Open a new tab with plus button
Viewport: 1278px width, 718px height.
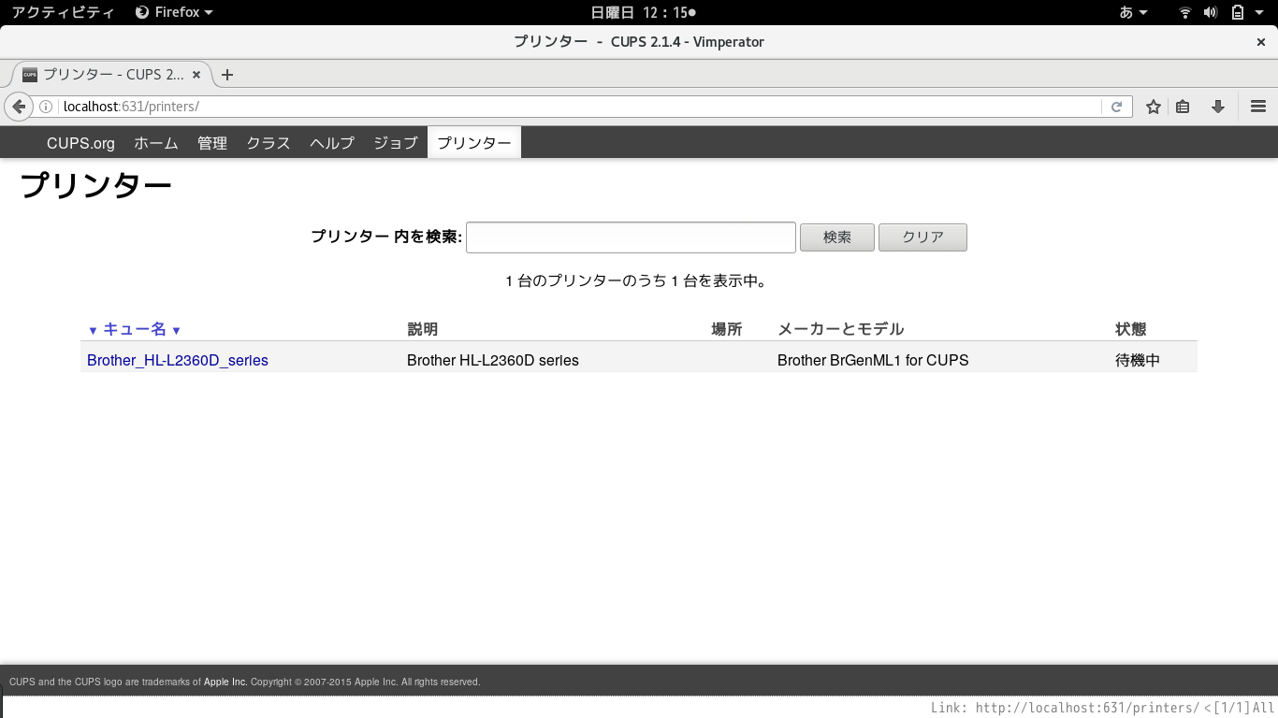pyautogui.click(x=226, y=75)
